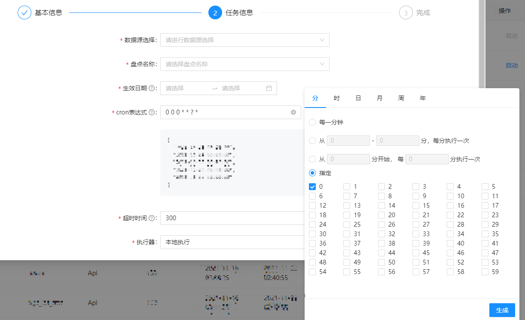Switch to the 时 tab
The width and height of the screenshot is (525, 320).
pyautogui.click(x=337, y=98)
